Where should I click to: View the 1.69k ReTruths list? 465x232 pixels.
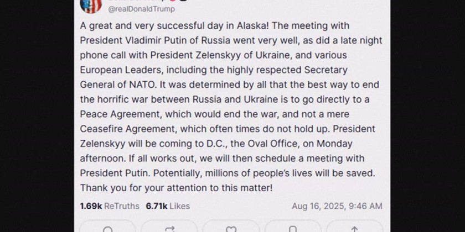[108, 206]
